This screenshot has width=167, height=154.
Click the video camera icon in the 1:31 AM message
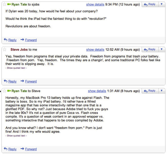9,91
